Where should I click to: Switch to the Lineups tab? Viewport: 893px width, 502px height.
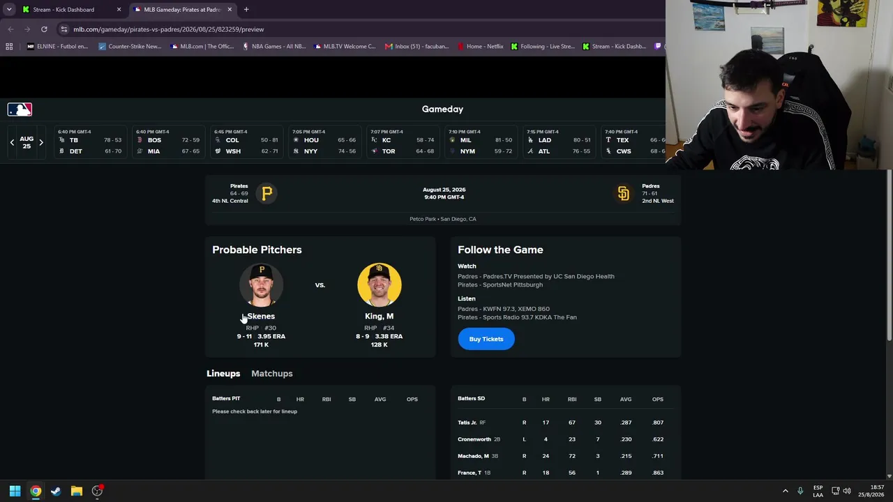coord(223,374)
